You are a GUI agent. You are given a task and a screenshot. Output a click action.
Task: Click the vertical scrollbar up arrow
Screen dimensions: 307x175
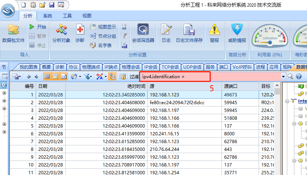point(277,86)
